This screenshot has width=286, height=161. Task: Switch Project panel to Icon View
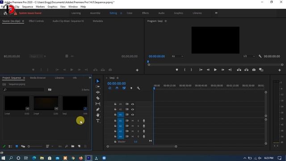tap(17, 146)
